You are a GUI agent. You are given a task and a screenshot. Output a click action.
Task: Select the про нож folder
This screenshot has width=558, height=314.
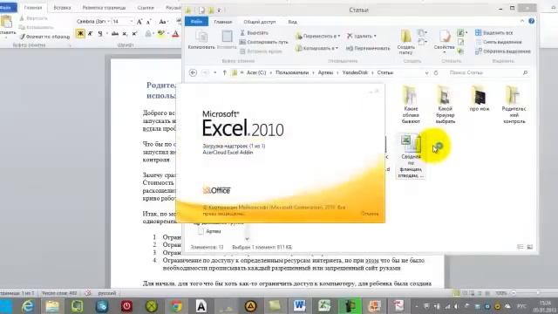pyautogui.click(x=480, y=99)
